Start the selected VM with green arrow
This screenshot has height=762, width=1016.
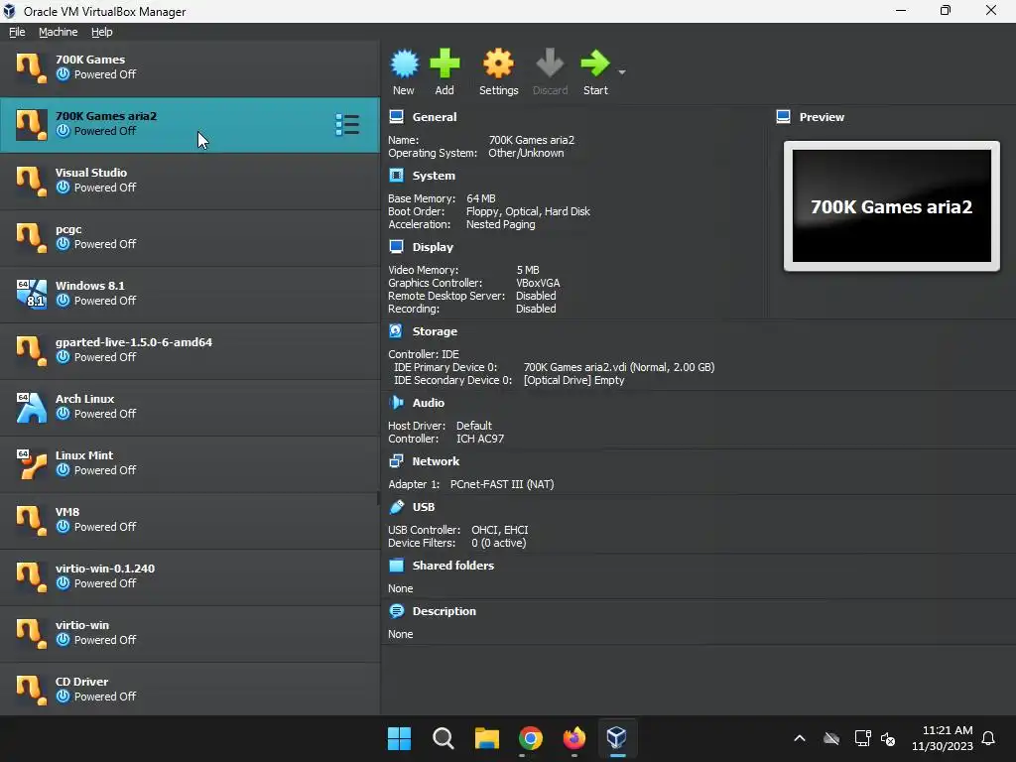[x=595, y=63]
